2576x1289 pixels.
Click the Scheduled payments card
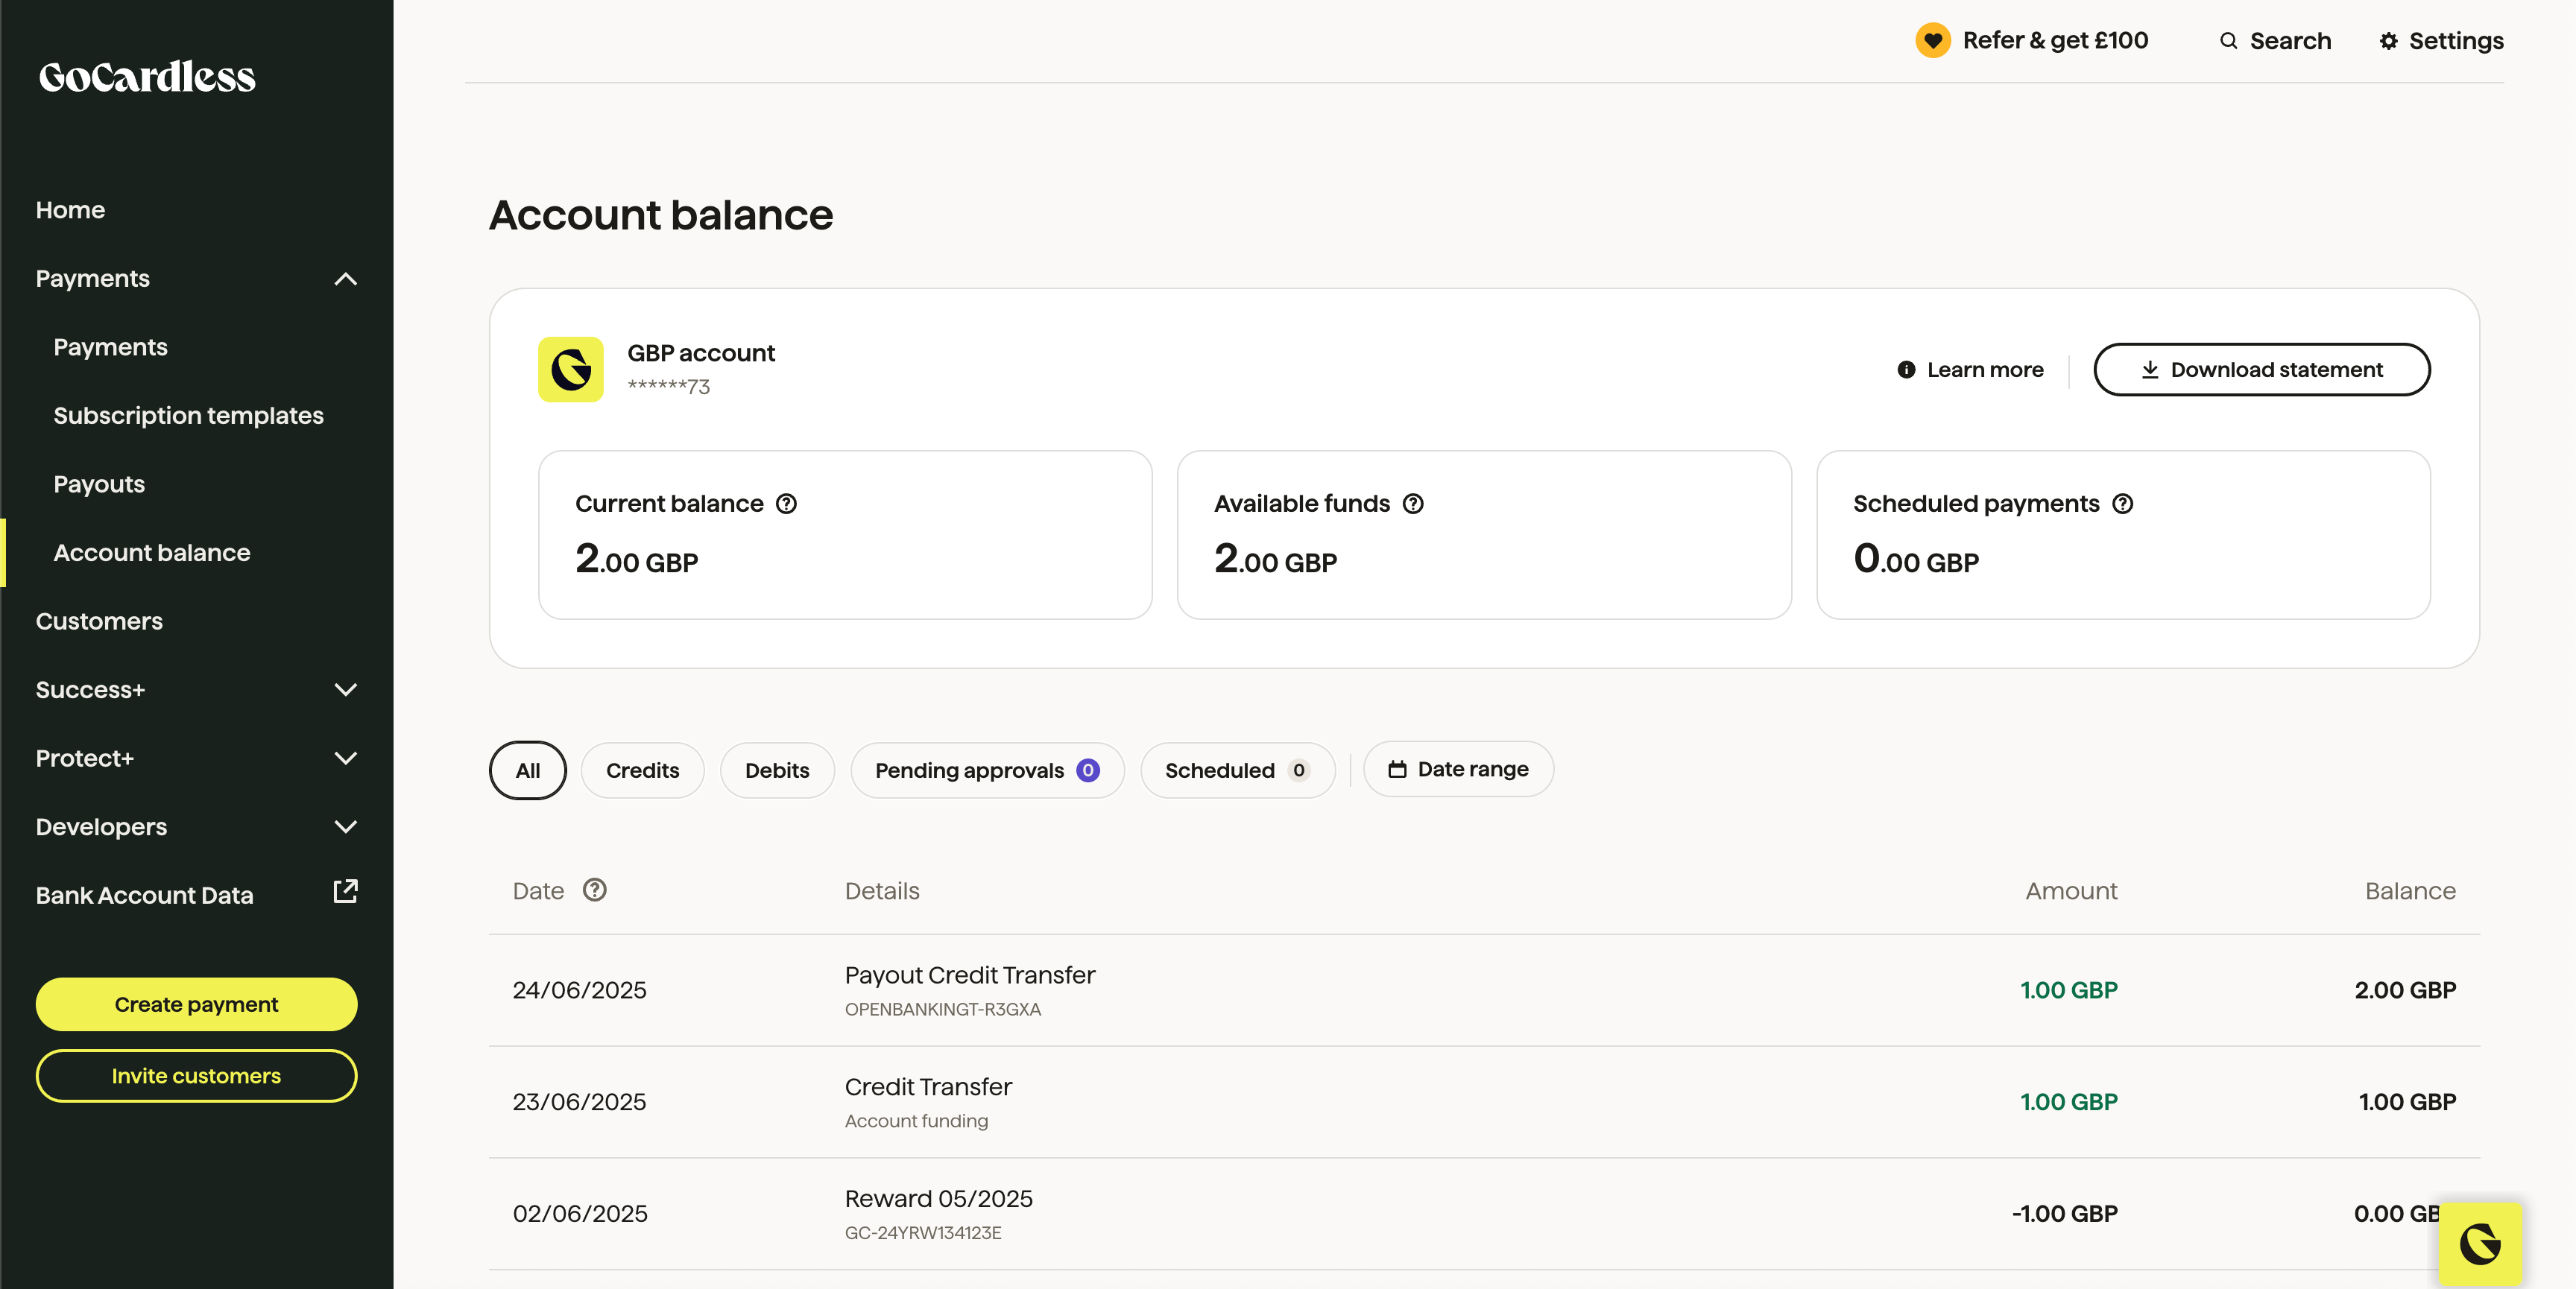[x=2123, y=535]
